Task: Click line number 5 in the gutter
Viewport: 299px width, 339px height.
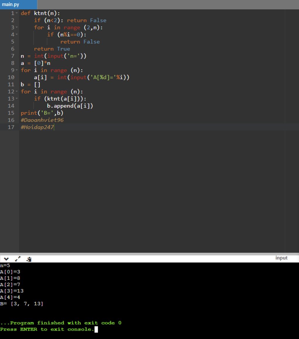Action: coord(13,42)
